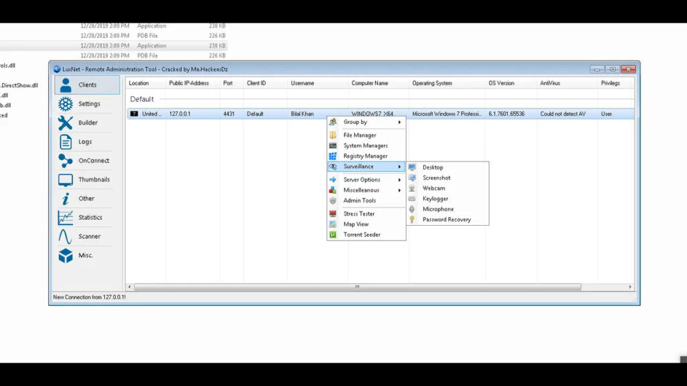Expand the Surveillance submenu arrow
The width and height of the screenshot is (687, 386).
[x=400, y=167]
